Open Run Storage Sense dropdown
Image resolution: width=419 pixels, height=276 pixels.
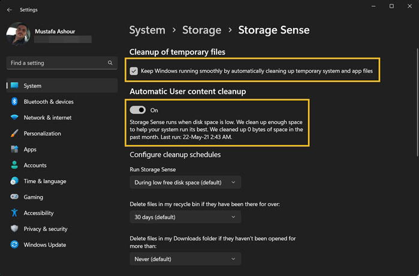(x=185, y=183)
